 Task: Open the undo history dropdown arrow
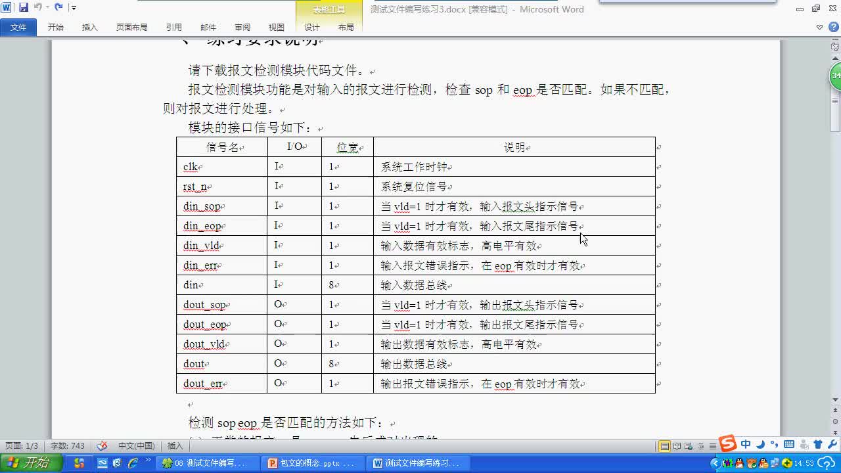(47, 8)
